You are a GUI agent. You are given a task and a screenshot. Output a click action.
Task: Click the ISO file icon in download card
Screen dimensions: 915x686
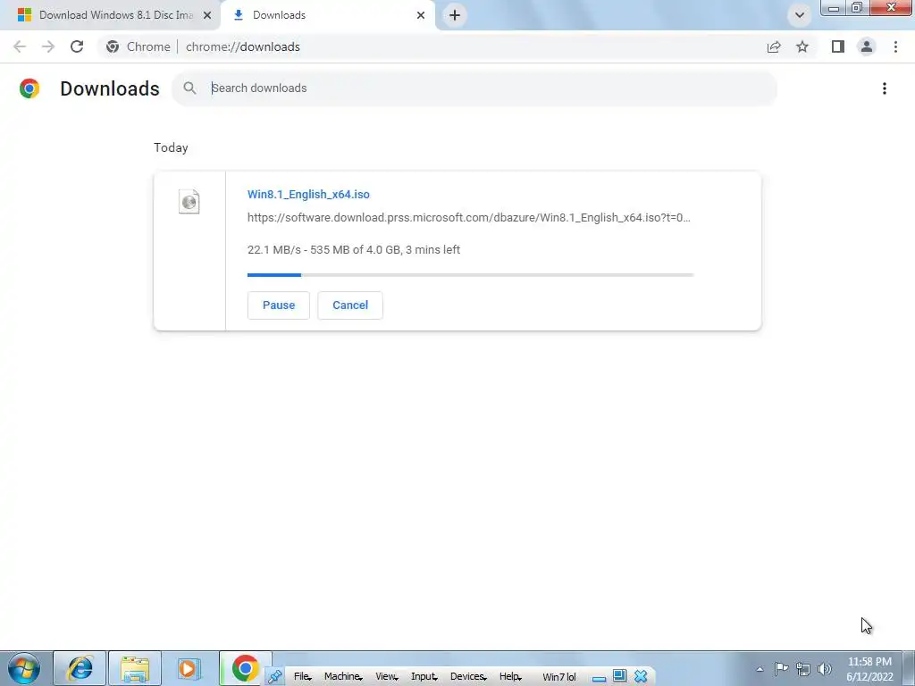(x=189, y=202)
